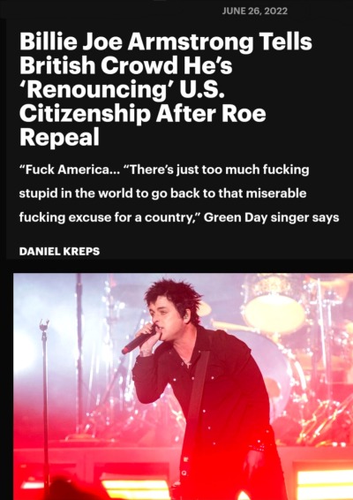
Task: Click the word 'Renouncing' in the headline
Action: (x=96, y=89)
